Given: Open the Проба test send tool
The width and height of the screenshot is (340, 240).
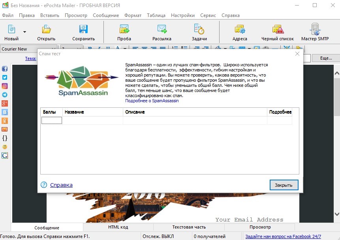Looking at the screenshot, I should (124, 32).
